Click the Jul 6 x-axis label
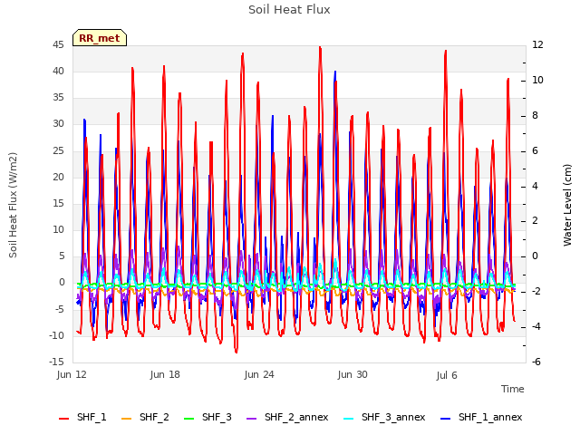This screenshot has height=435, width=580. (447, 375)
